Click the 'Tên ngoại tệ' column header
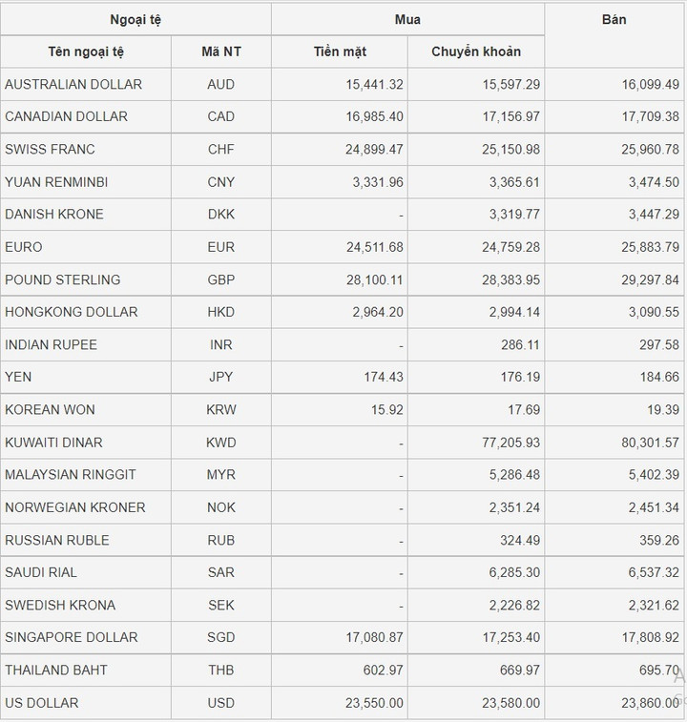This screenshot has width=687, height=722. [86, 52]
